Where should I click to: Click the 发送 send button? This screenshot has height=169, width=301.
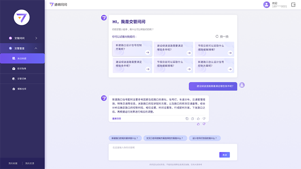point(224,155)
